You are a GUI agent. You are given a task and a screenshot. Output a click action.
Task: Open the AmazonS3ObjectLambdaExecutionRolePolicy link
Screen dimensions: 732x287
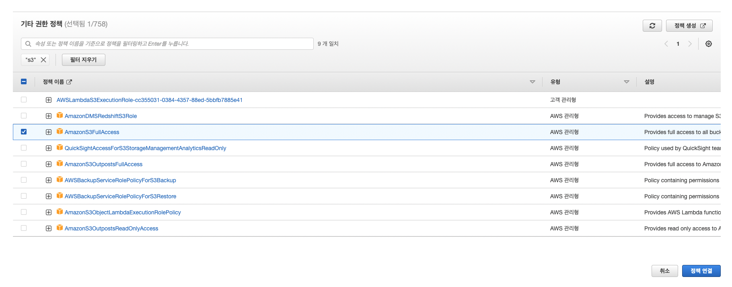(x=123, y=212)
